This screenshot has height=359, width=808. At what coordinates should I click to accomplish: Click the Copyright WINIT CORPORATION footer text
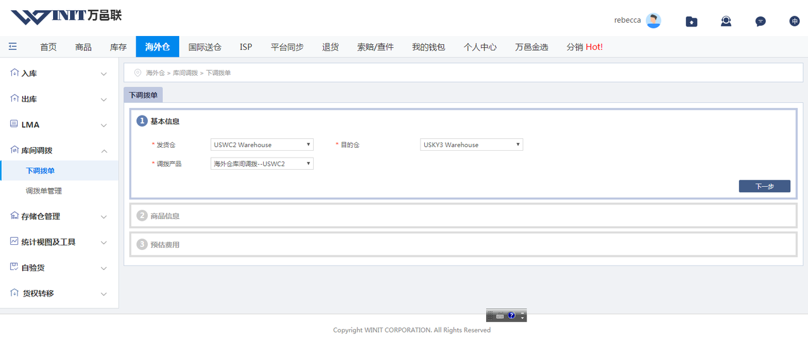[x=412, y=330]
